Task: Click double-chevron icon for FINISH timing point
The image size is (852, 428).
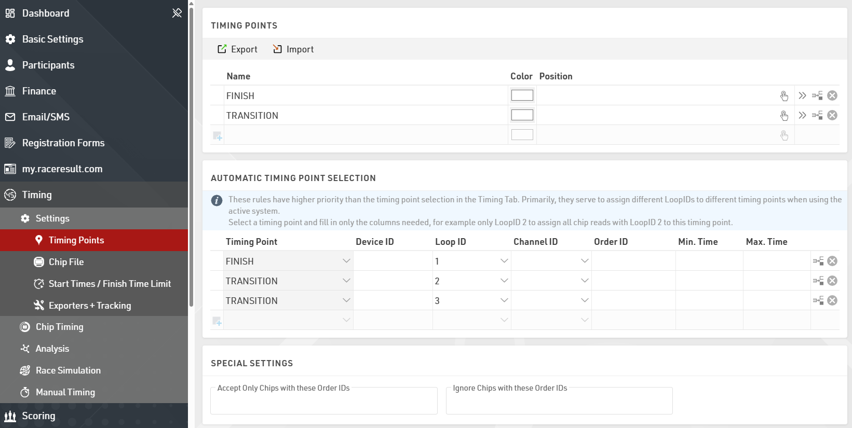Action: (802, 95)
